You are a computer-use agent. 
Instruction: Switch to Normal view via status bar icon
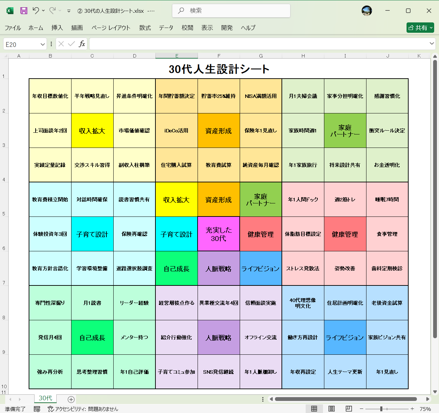click(x=314, y=409)
